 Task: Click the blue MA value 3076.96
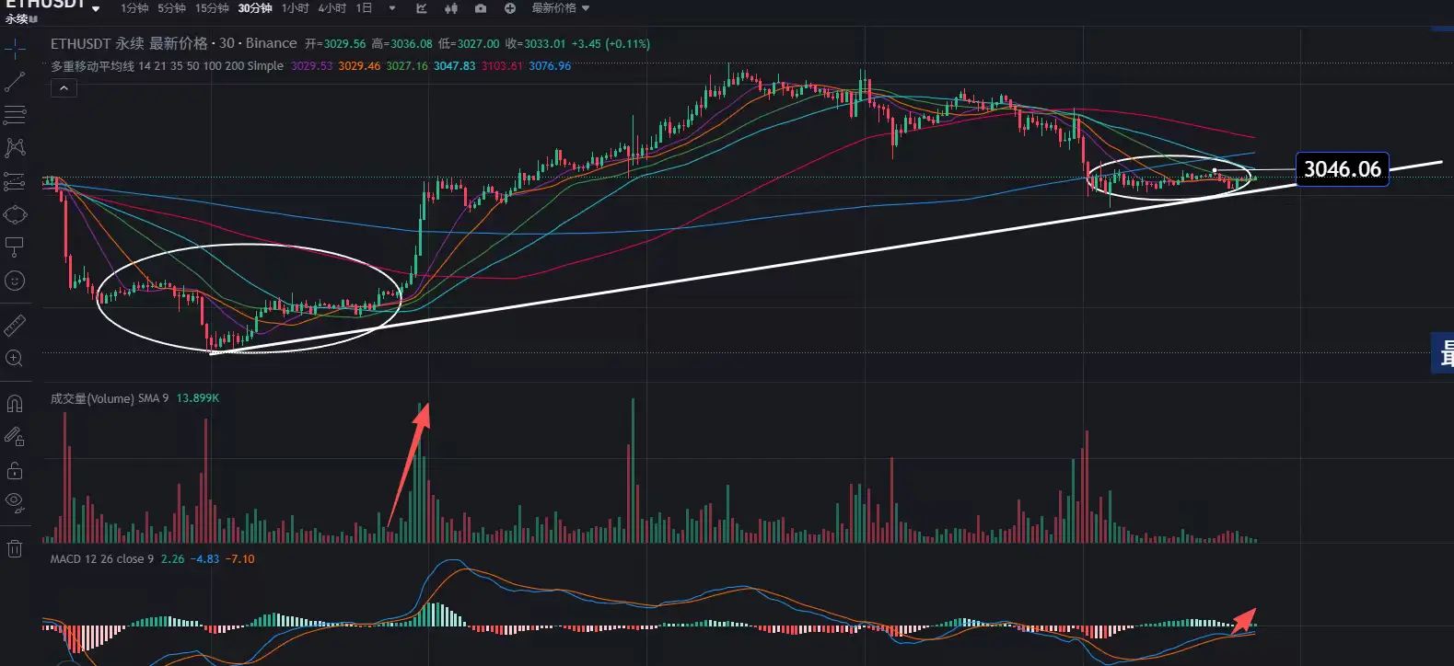(x=550, y=66)
